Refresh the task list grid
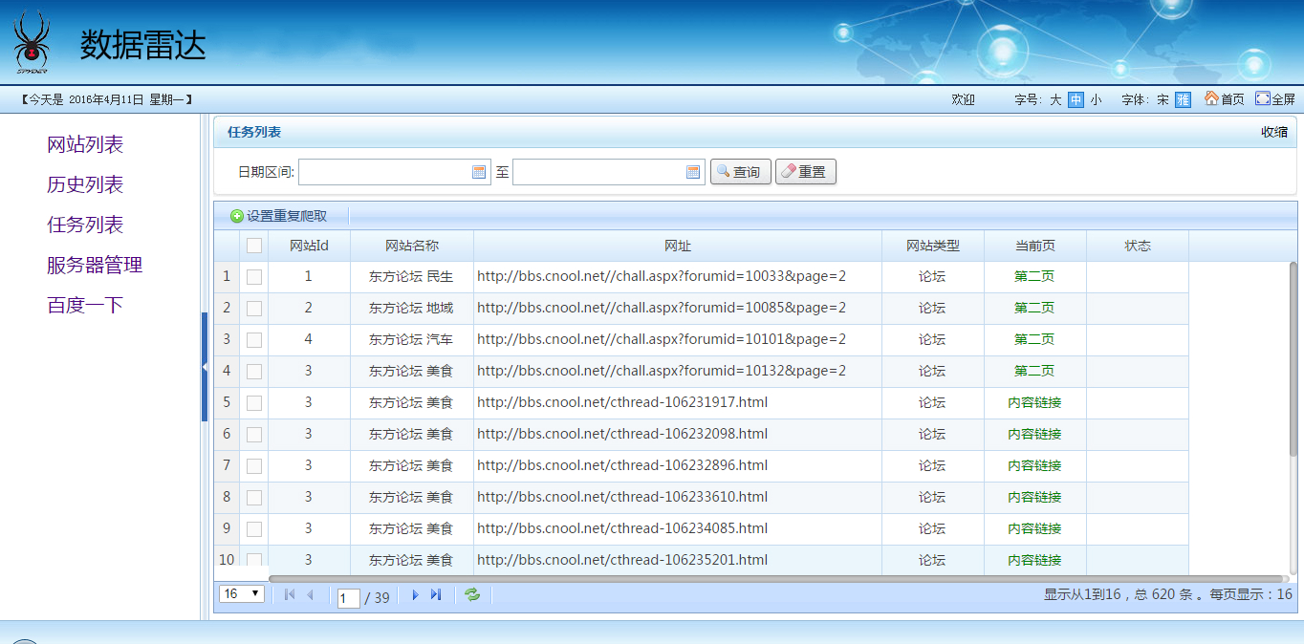This screenshot has width=1304, height=644. pos(472,595)
